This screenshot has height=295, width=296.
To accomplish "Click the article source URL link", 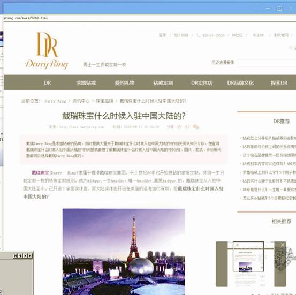I will pyautogui.click(x=81, y=127).
